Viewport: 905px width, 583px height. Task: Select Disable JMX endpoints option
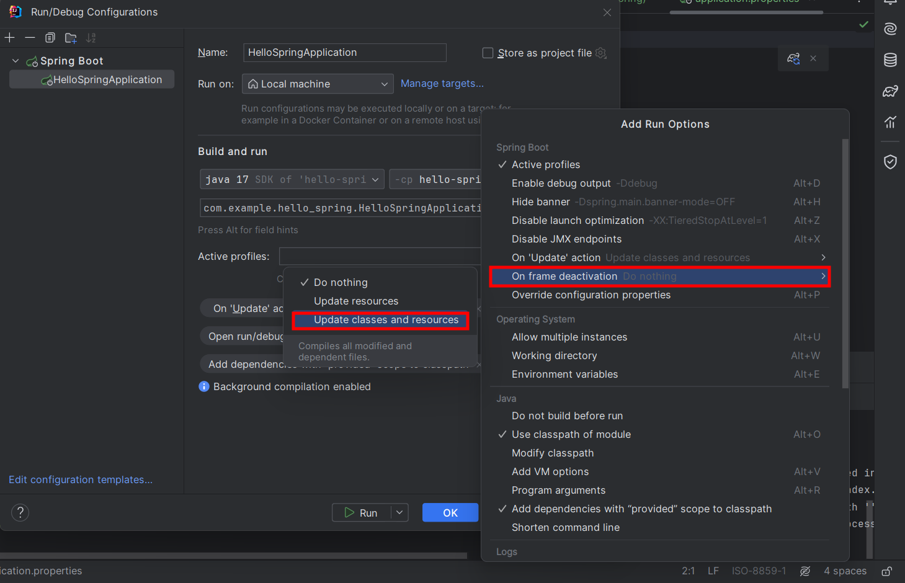(660, 239)
